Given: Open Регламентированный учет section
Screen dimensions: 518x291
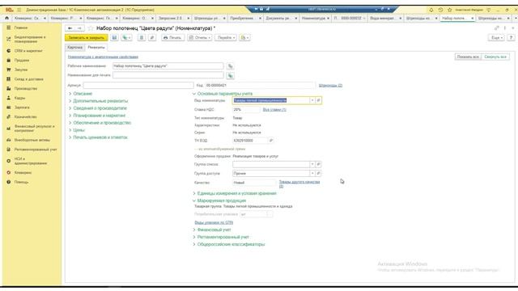Looking at the screenshot, I should pos(36,150).
